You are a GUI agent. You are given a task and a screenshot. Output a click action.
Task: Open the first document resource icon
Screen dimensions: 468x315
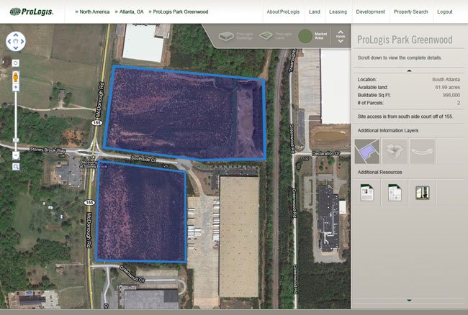tap(366, 193)
